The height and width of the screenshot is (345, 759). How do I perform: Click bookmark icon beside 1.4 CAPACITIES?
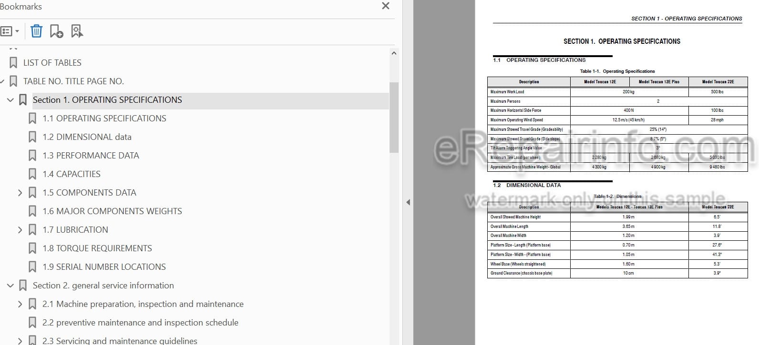32,174
